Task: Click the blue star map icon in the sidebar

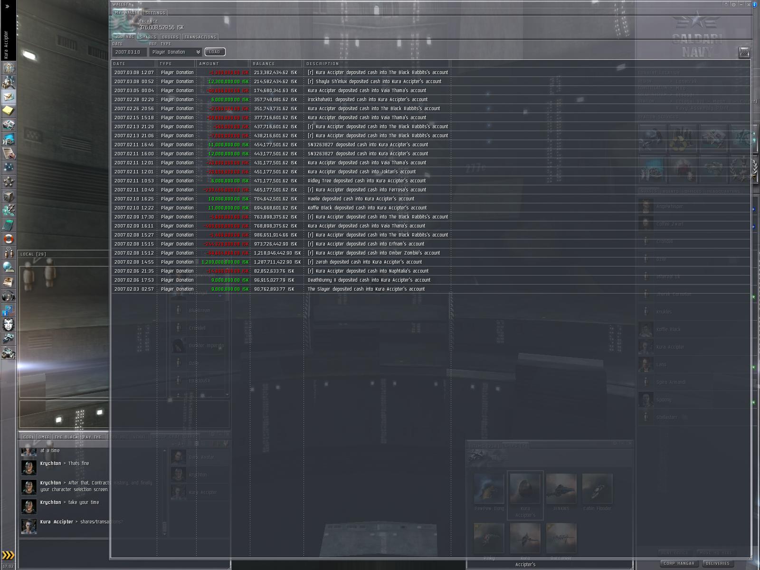Action: pyautogui.click(x=9, y=168)
